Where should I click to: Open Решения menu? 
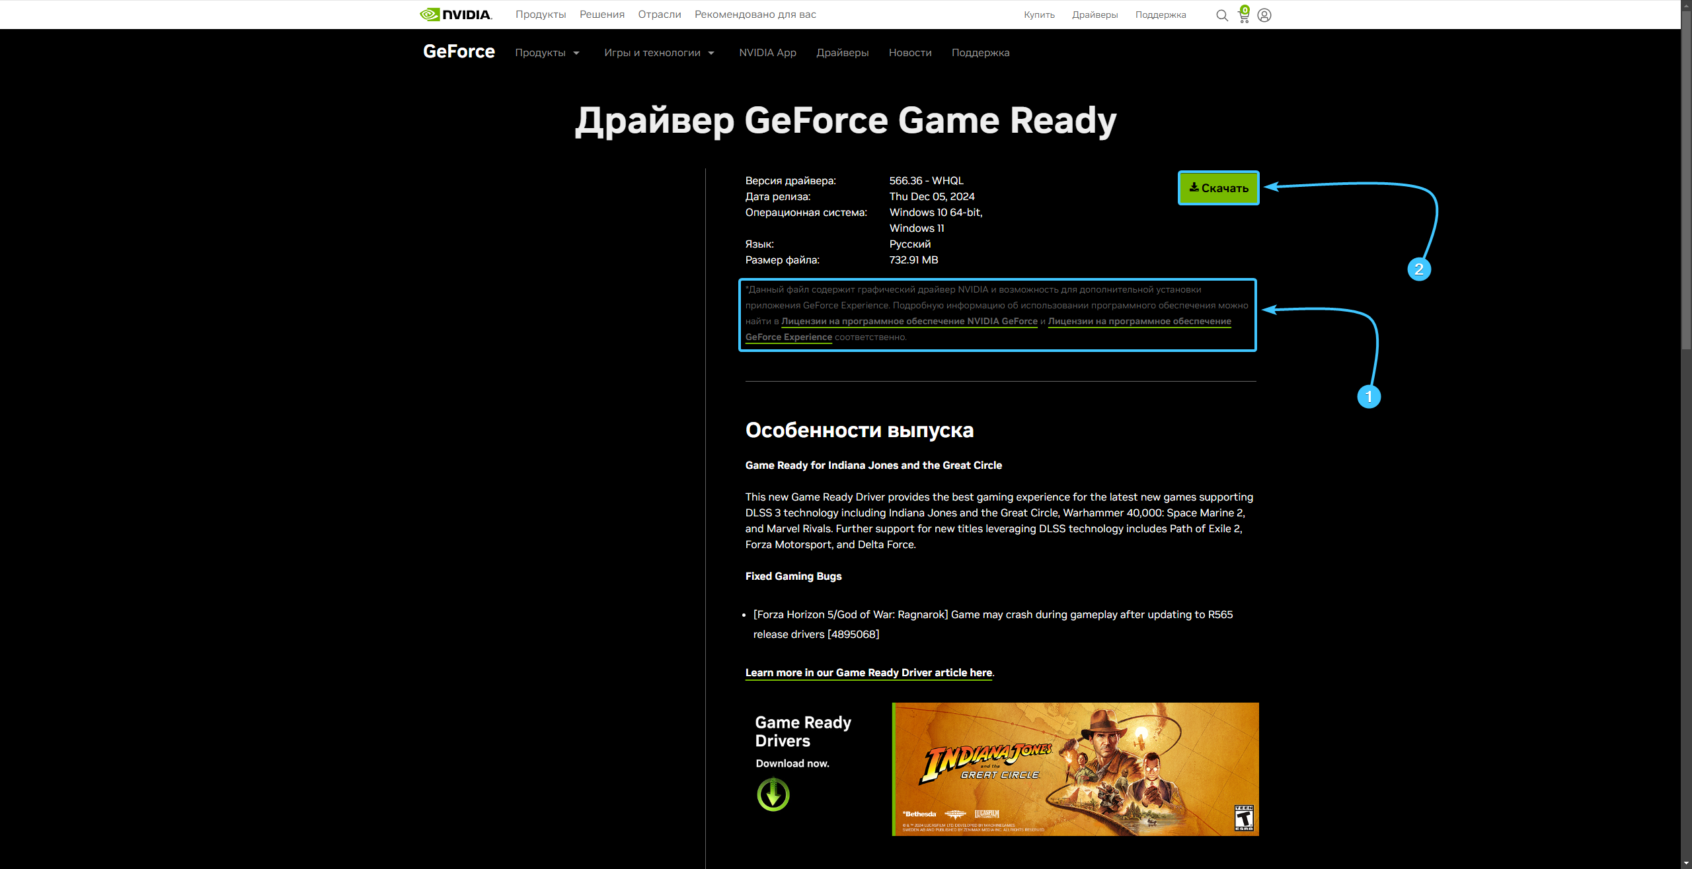tap(602, 15)
